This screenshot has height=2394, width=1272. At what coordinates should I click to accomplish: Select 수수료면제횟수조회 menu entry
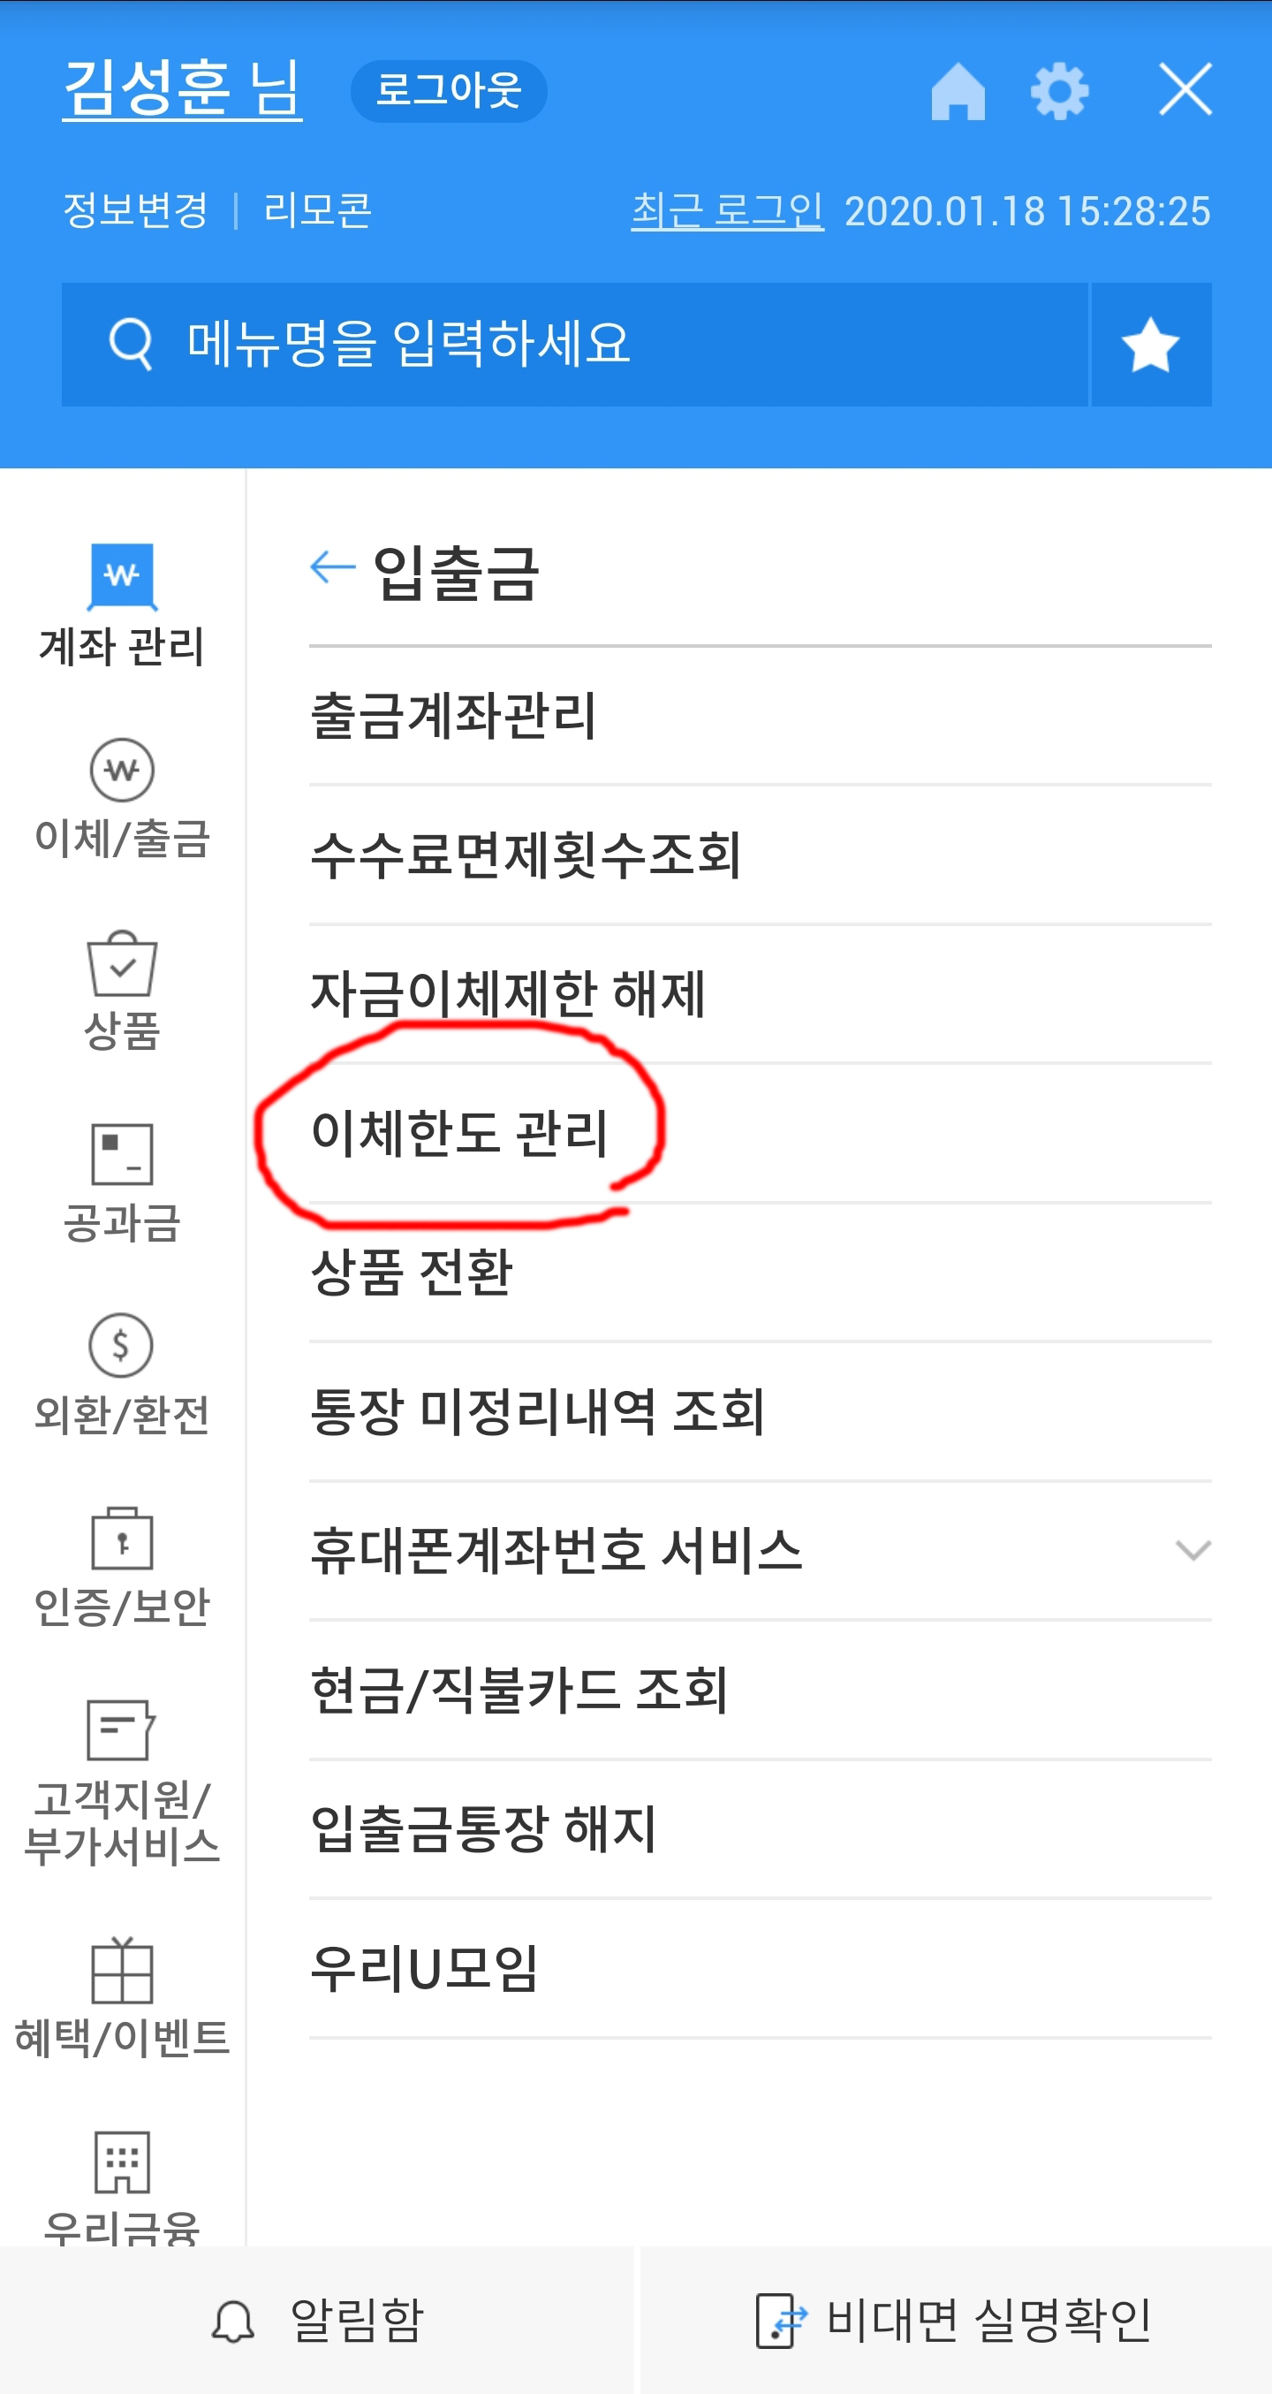point(759,856)
